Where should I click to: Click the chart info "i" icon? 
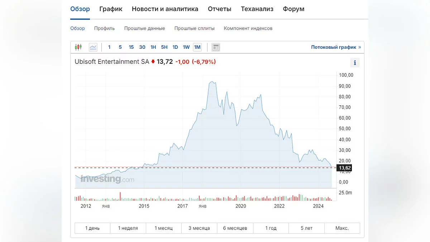click(355, 63)
